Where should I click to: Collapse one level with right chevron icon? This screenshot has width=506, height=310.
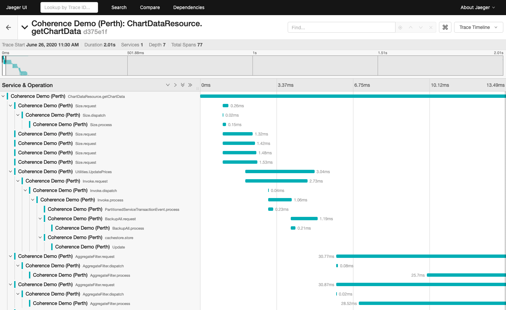[175, 85]
